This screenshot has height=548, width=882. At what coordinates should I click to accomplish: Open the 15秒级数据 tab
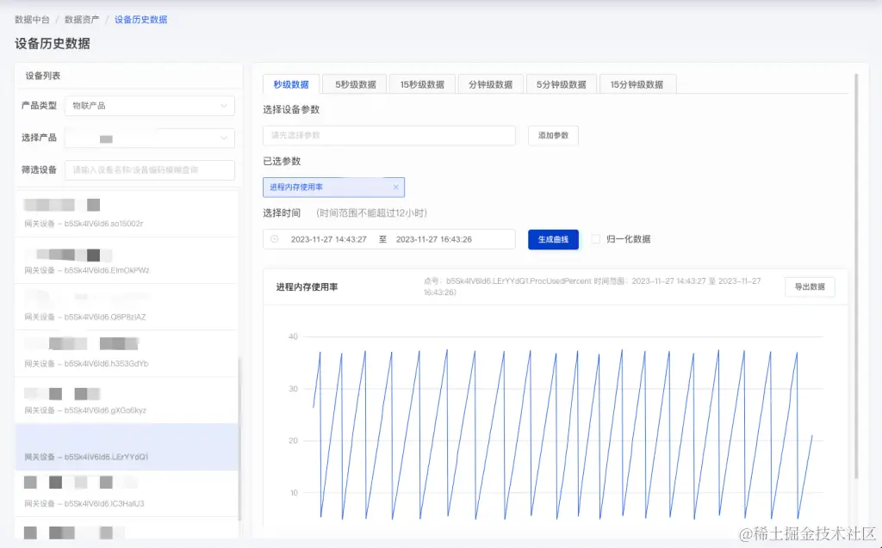421,83
